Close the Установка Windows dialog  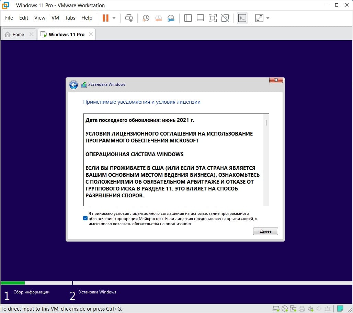[276, 80]
